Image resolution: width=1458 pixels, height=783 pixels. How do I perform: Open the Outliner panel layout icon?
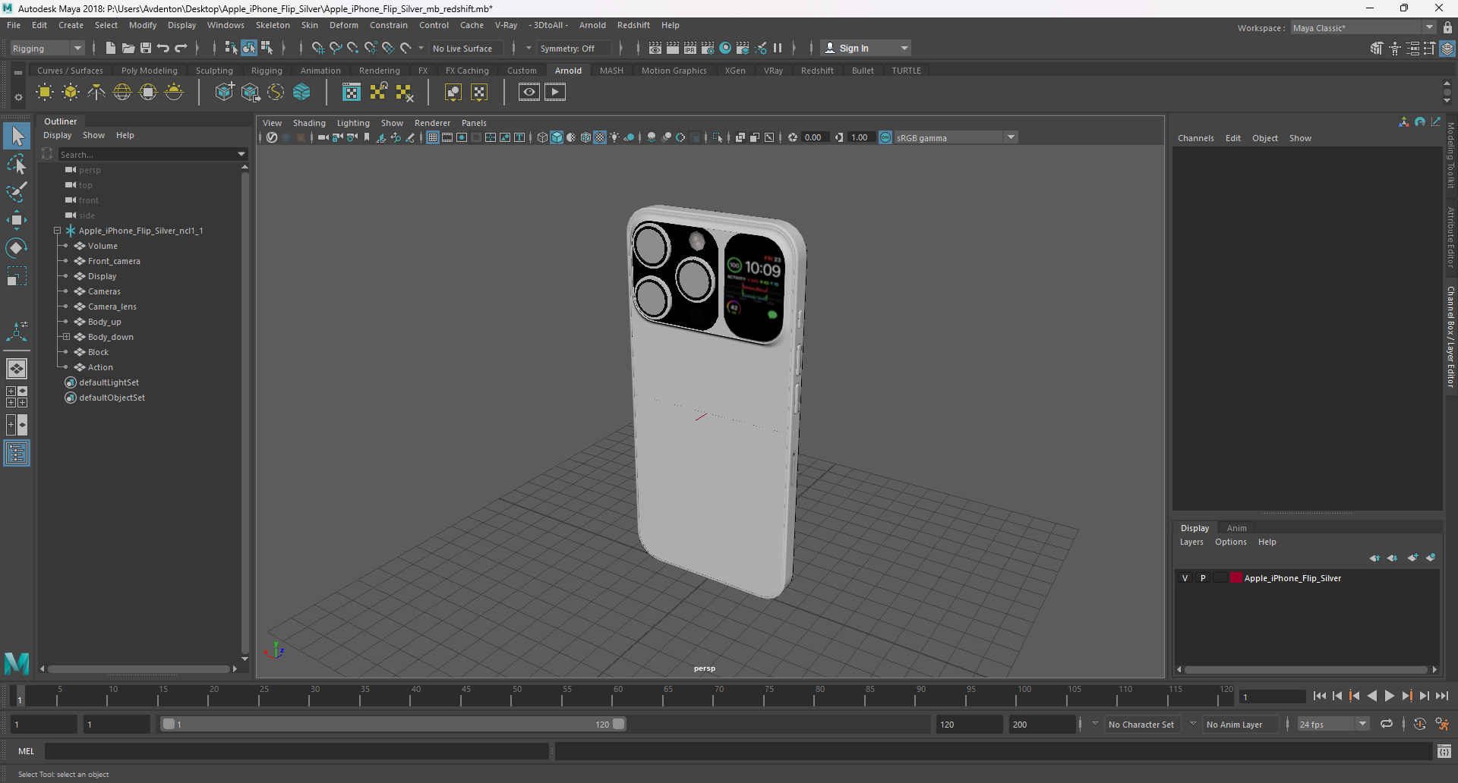point(17,454)
